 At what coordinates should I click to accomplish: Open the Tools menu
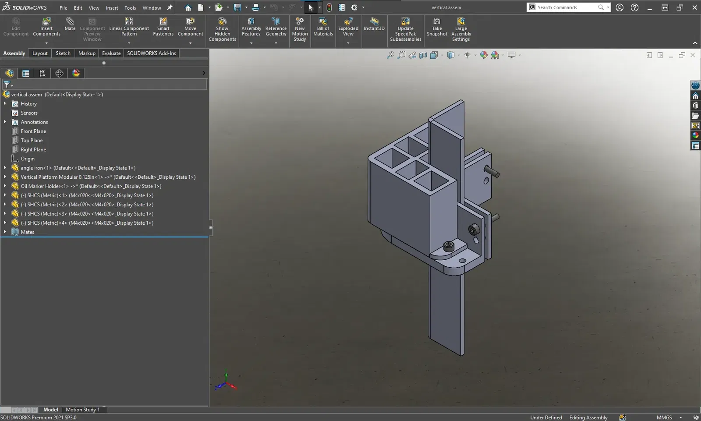point(130,8)
